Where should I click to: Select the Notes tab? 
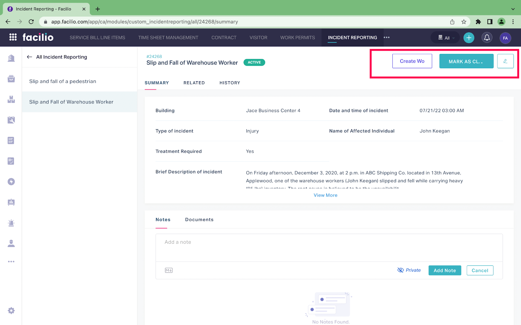point(163,220)
